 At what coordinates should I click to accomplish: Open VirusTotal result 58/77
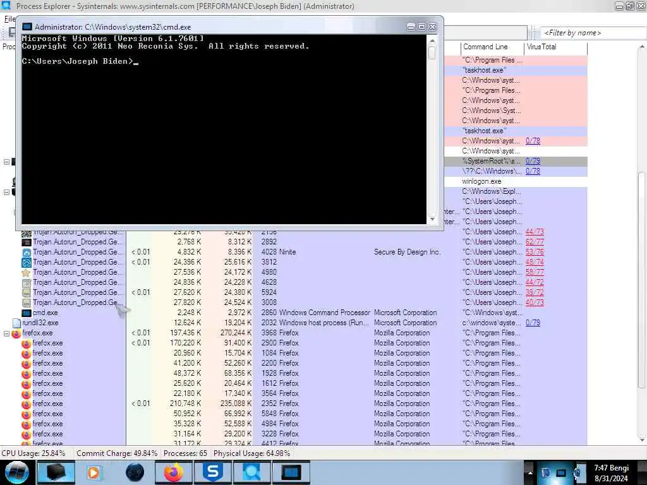pyautogui.click(x=535, y=272)
